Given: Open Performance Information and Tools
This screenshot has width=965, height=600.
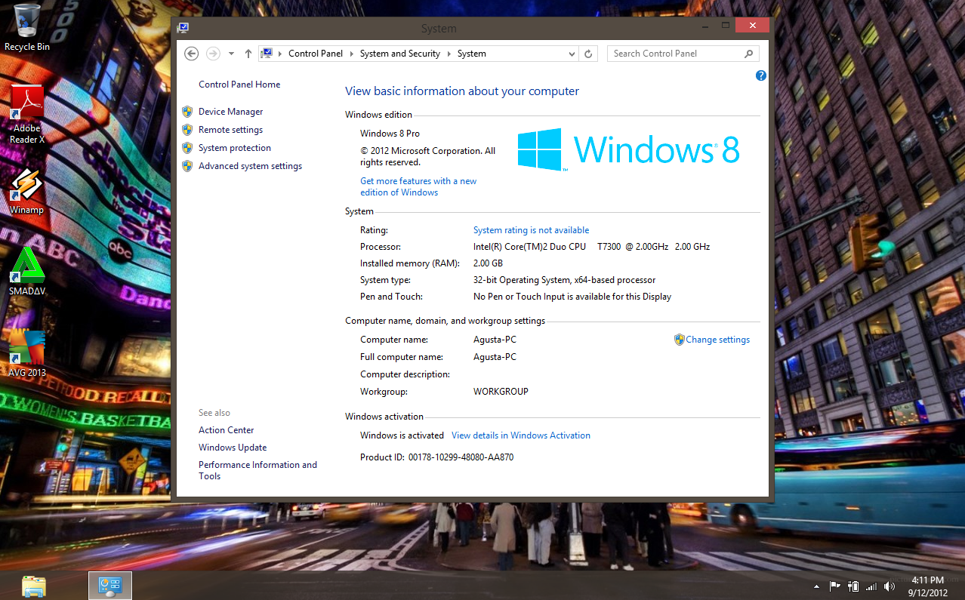Looking at the screenshot, I should tap(257, 470).
